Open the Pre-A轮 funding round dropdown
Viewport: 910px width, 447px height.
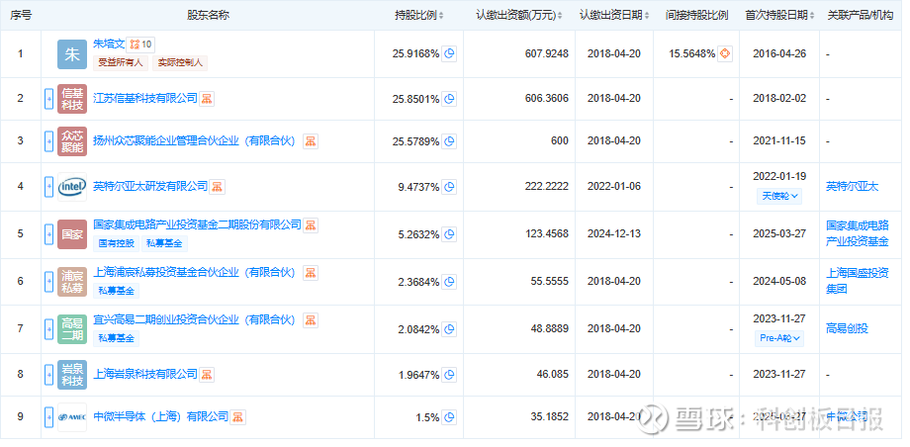pos(779,338)
